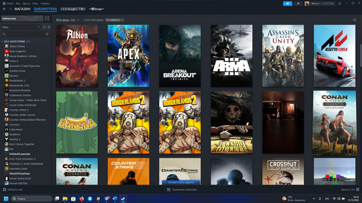Open the Buckshot Roulette cover thumbnail
This screenshot has width=362, height=203.
231,122
